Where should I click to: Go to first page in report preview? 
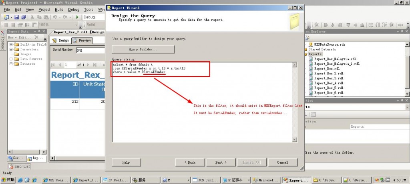click(53, 65)
